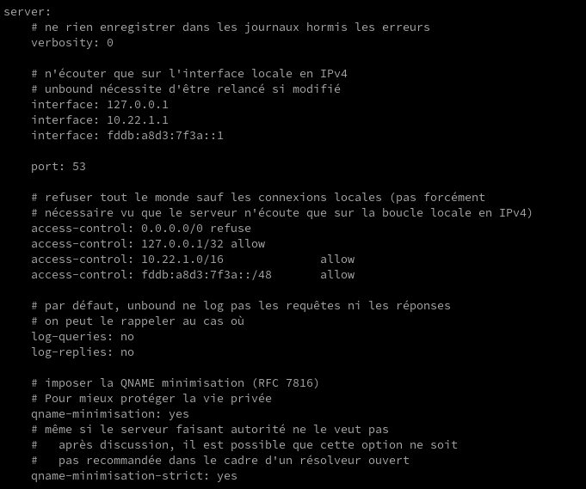Click the comment "unbound nécessite d'être relancé"
This screenshot has width=586, height=489.
tap(186, 89)
